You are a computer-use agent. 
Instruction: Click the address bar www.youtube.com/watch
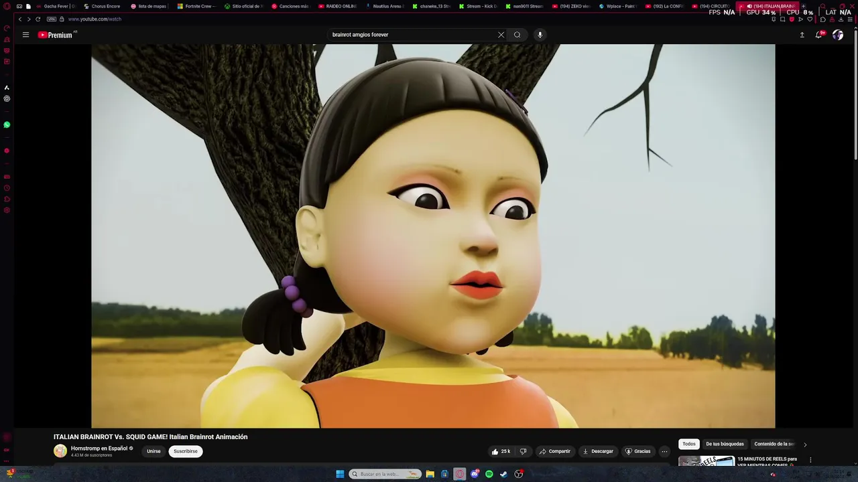(x=95, y=19)
